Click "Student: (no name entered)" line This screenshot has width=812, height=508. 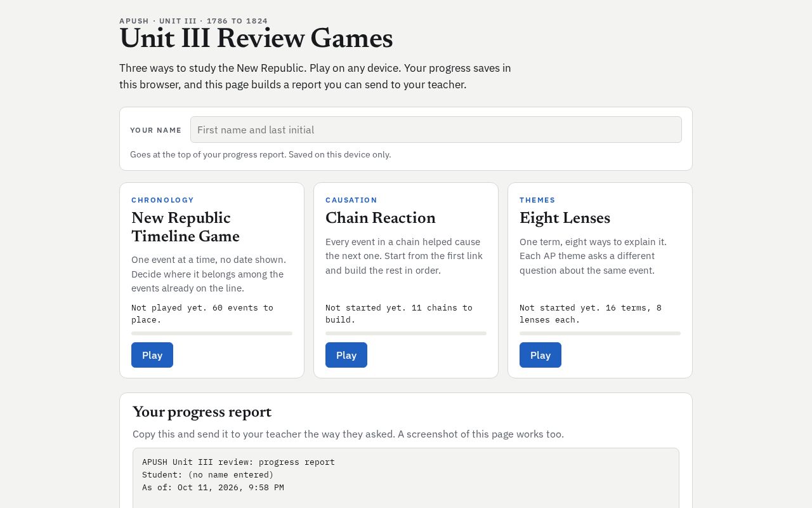pos(207,474)
